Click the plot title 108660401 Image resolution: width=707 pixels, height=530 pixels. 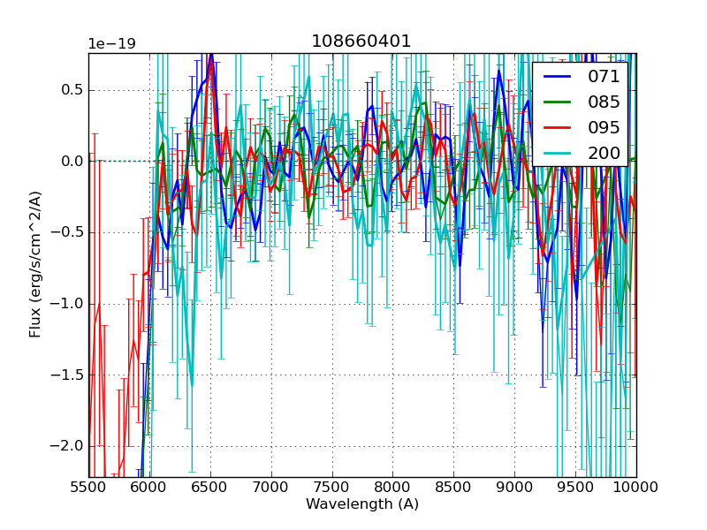[x=361, y=42]
